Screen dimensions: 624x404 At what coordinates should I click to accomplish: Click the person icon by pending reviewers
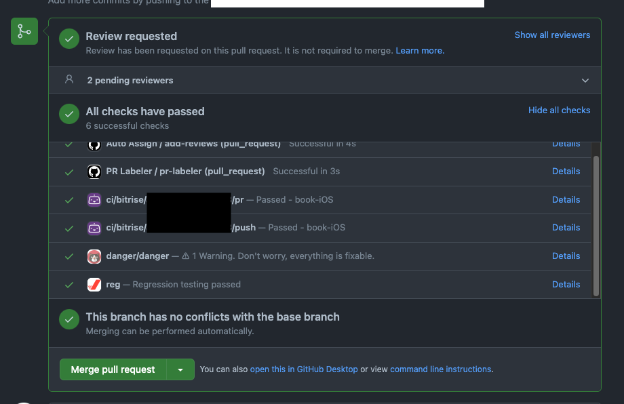[x=69, y=79]
